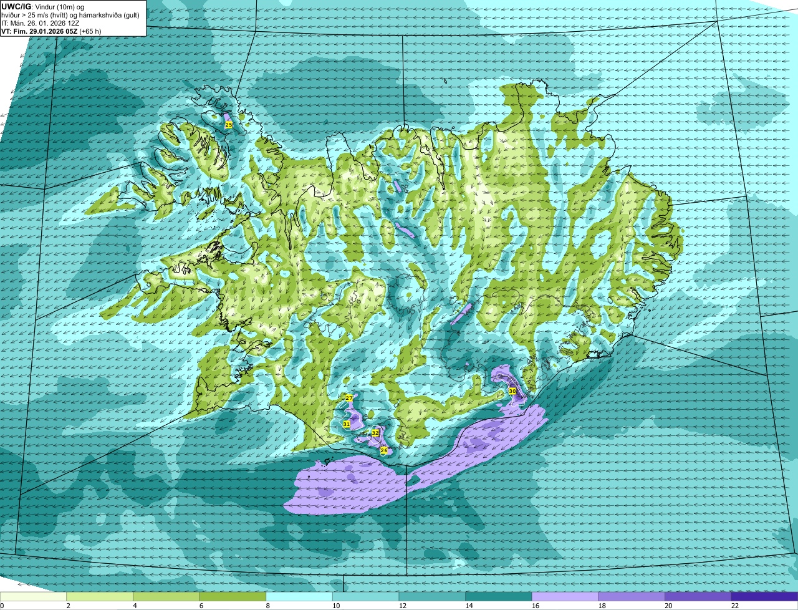This screenshot has height=610, width=798.
Task: Select the purple swatch between 18 and 20
Action: click(632, 596)
